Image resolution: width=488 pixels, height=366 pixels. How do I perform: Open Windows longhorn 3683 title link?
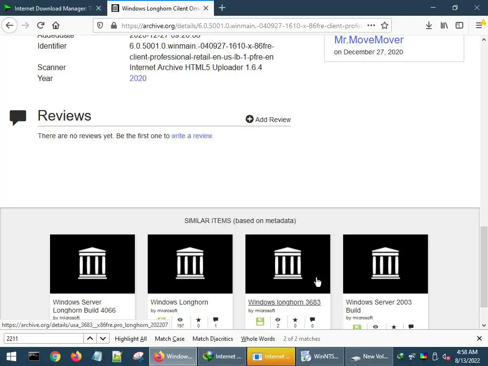[284, 302]
